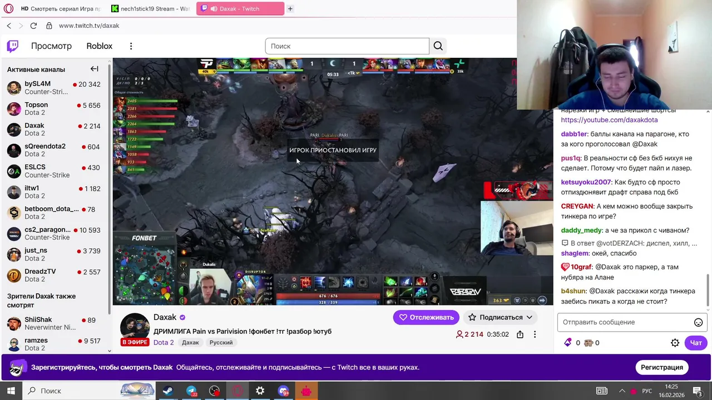
Task: Click the Отслеживать follow button
Action: click(426, 317)
